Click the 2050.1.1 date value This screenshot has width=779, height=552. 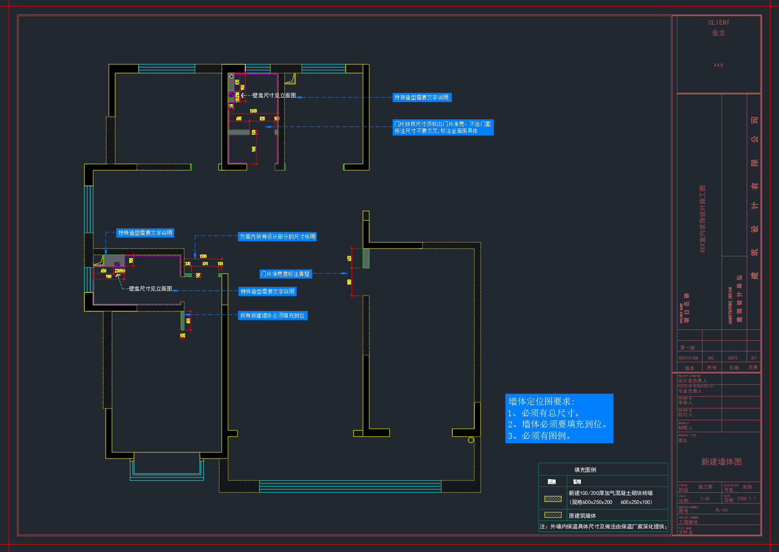point(746,498)
